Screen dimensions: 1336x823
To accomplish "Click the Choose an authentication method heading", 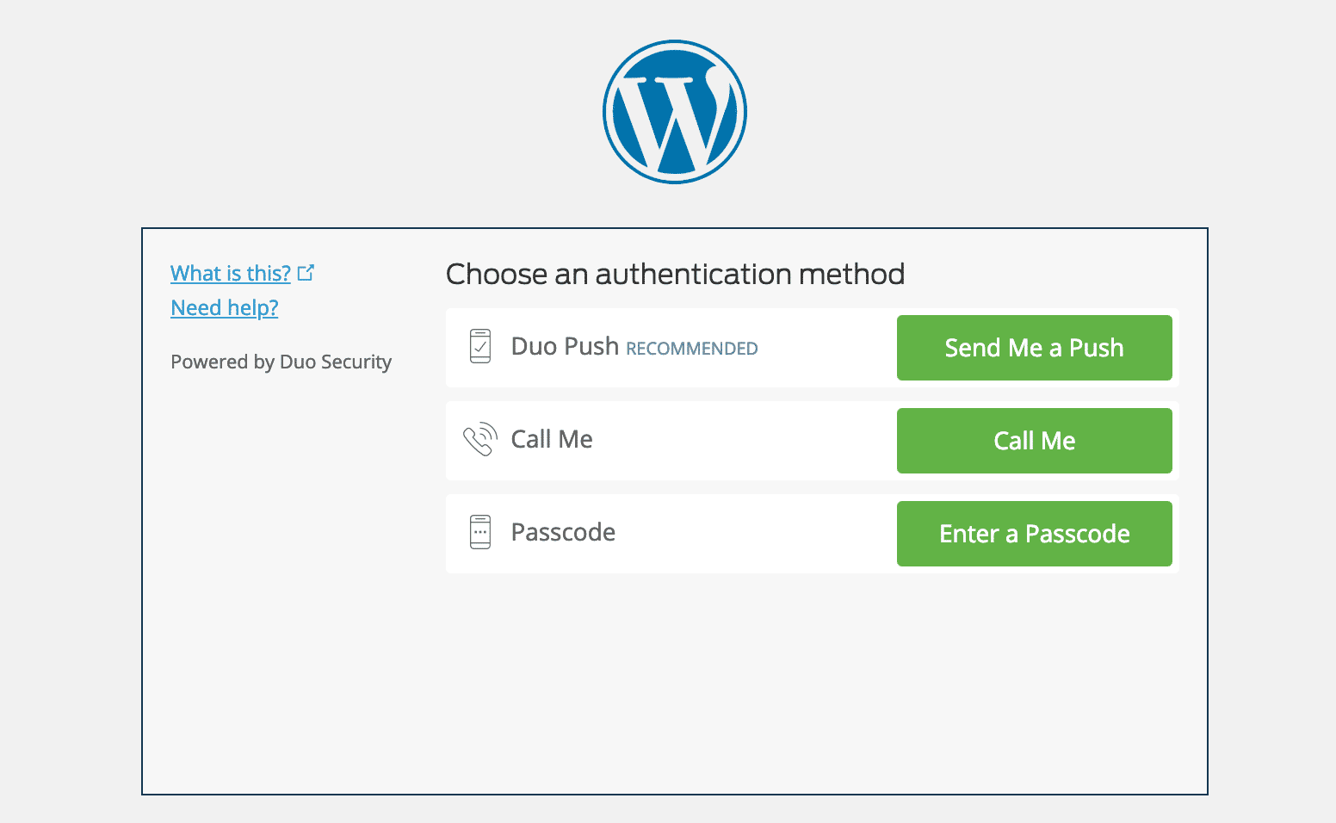I will point(675,274).
